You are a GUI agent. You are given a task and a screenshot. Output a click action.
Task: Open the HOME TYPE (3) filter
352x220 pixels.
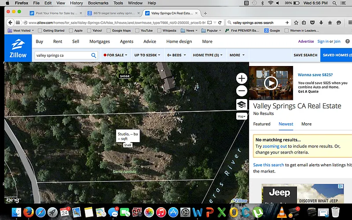click(208, 55)
